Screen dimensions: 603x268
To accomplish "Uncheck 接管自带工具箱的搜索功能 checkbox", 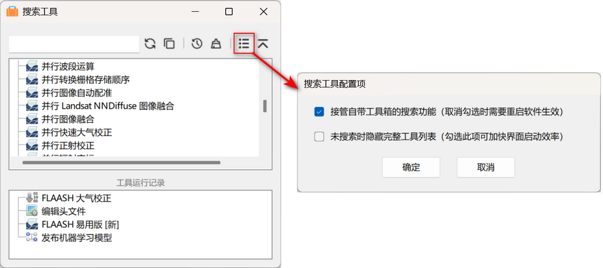I will [319, 112].
